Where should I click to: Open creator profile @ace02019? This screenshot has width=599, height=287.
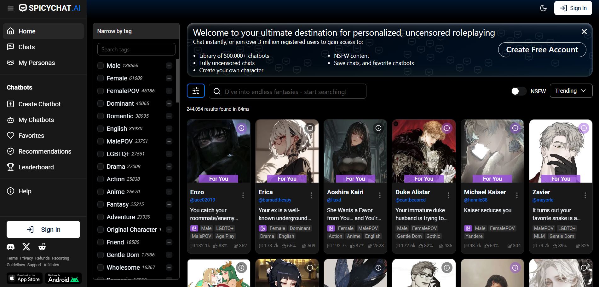click(203, 200)
